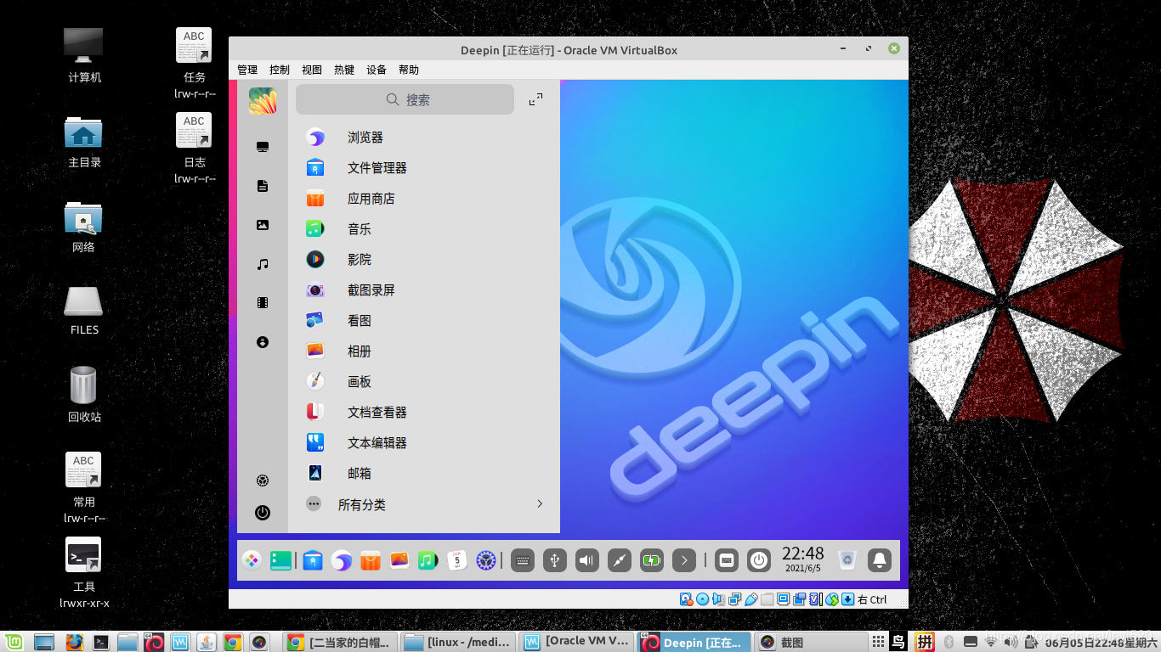Open 看图 image viewer
Screen dimensions: 1161x652
pos(424,321)
